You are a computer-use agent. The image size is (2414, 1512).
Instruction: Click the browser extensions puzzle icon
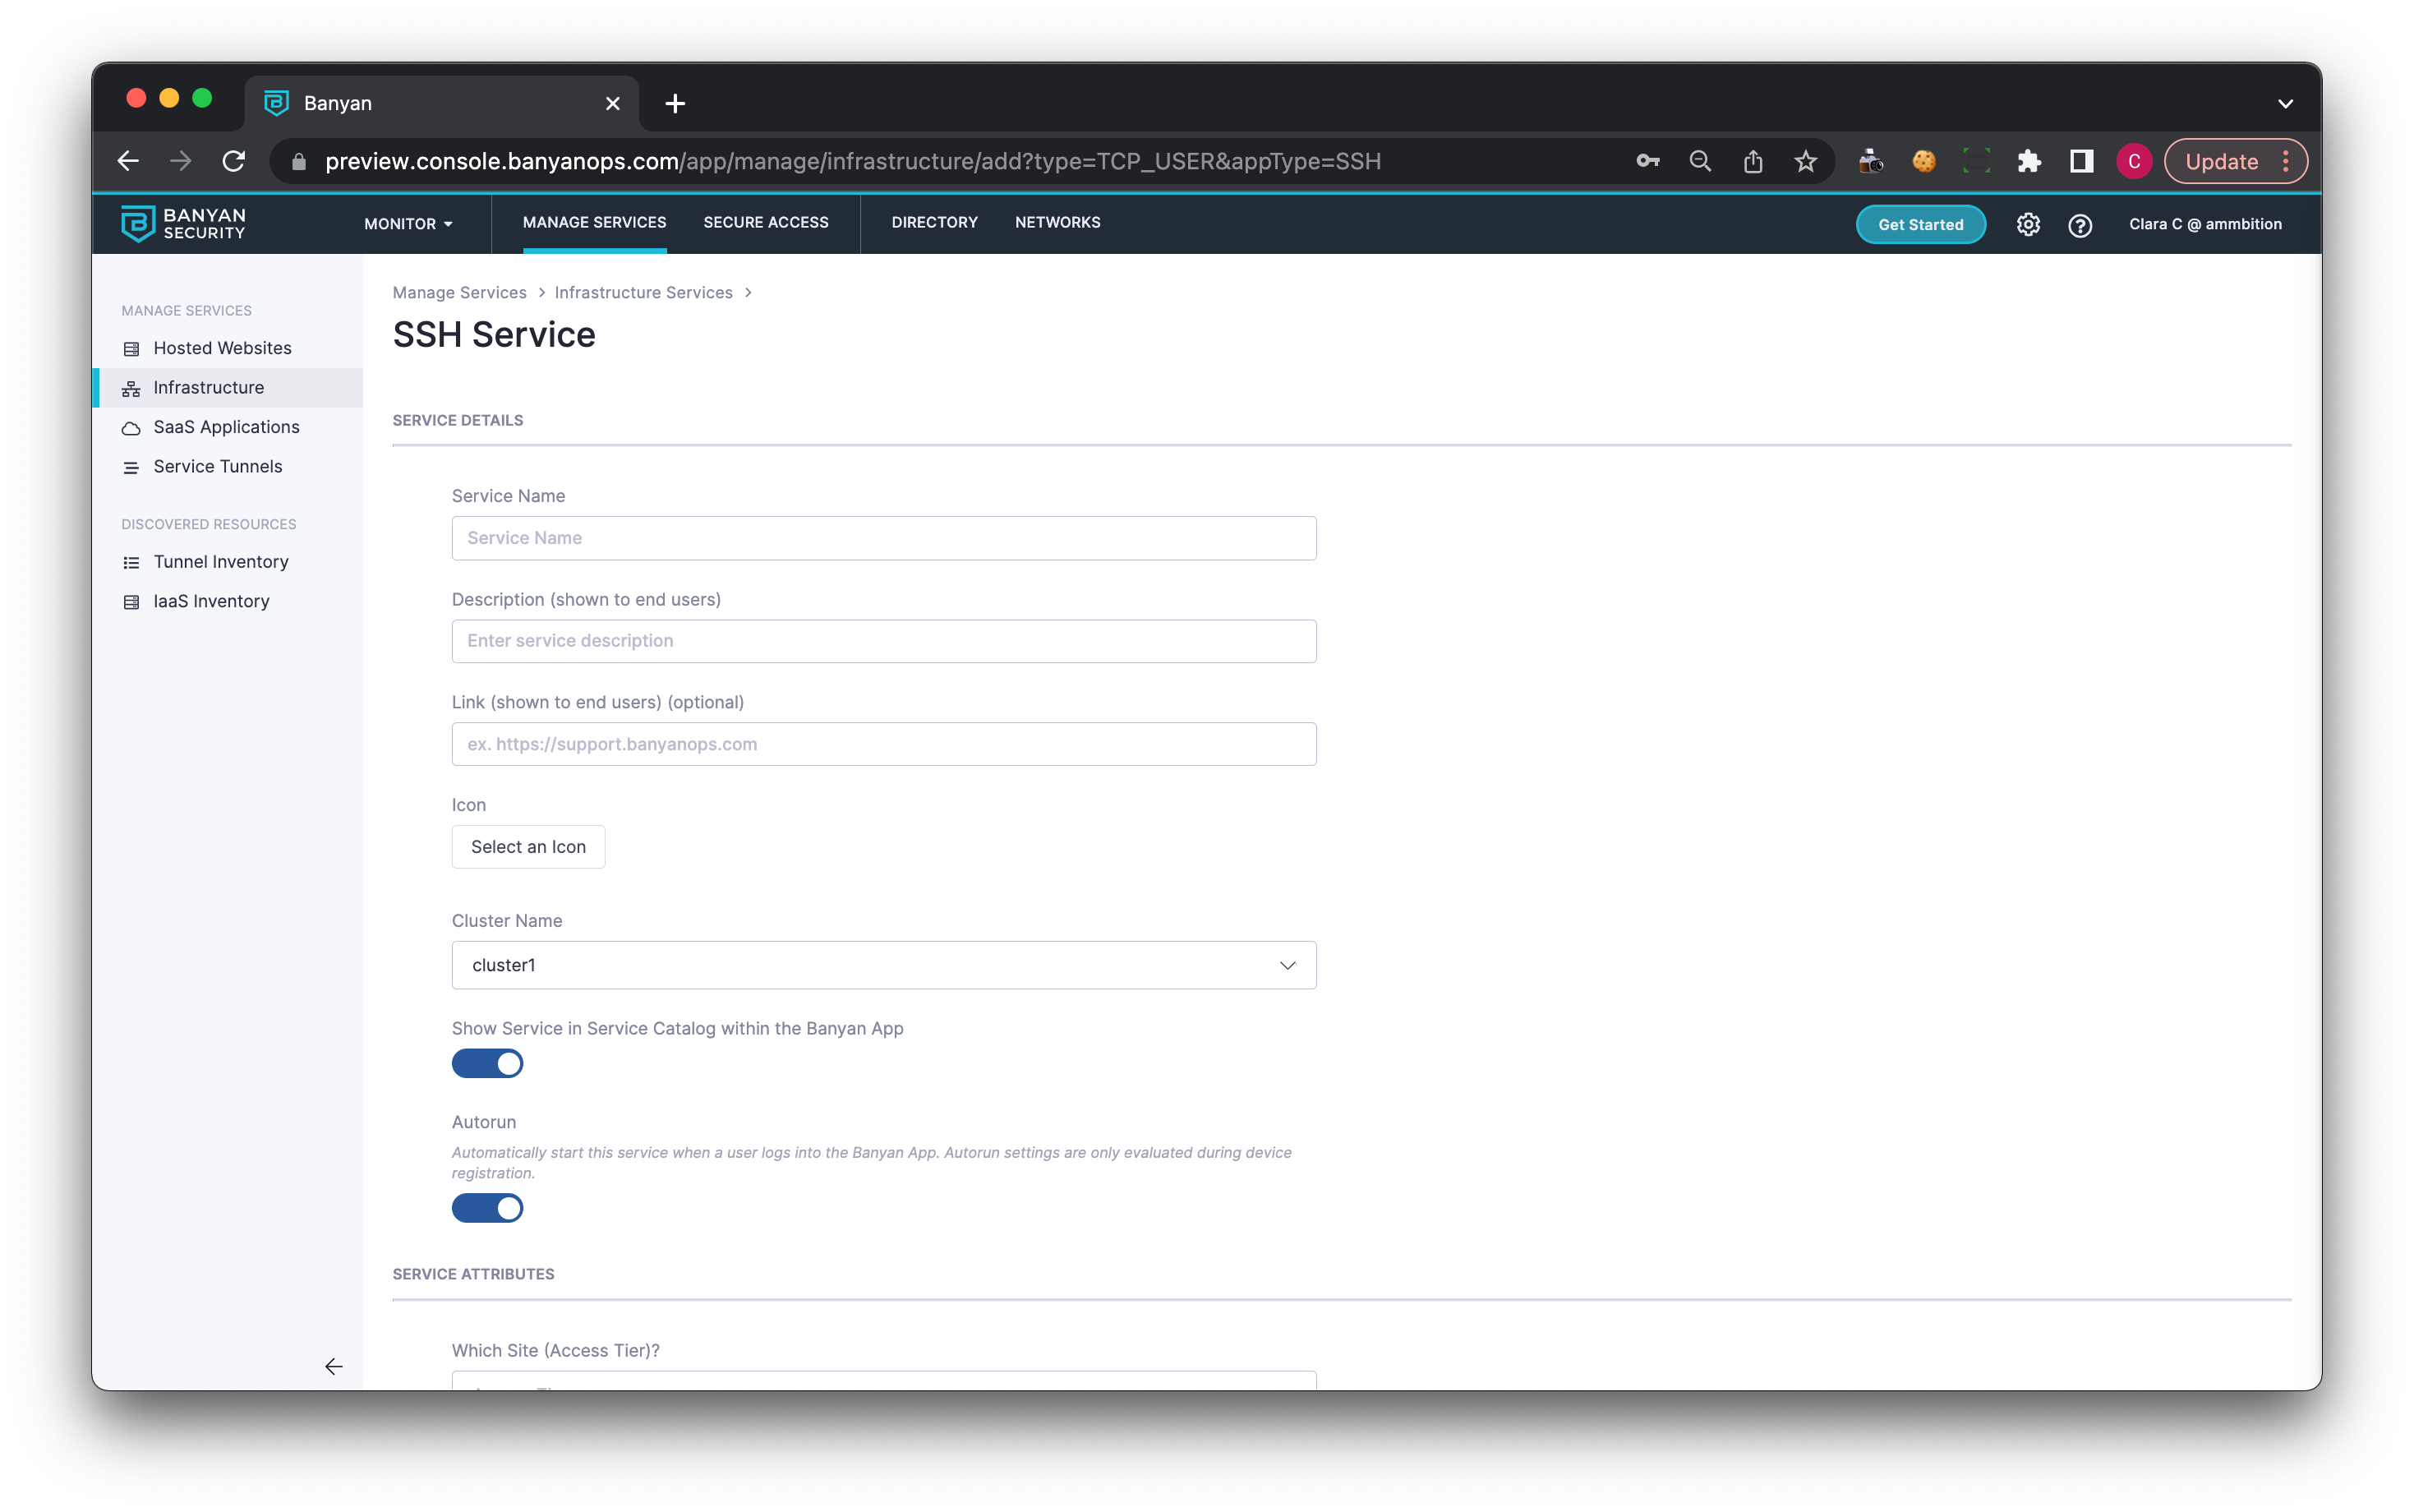coord(2028,161)
